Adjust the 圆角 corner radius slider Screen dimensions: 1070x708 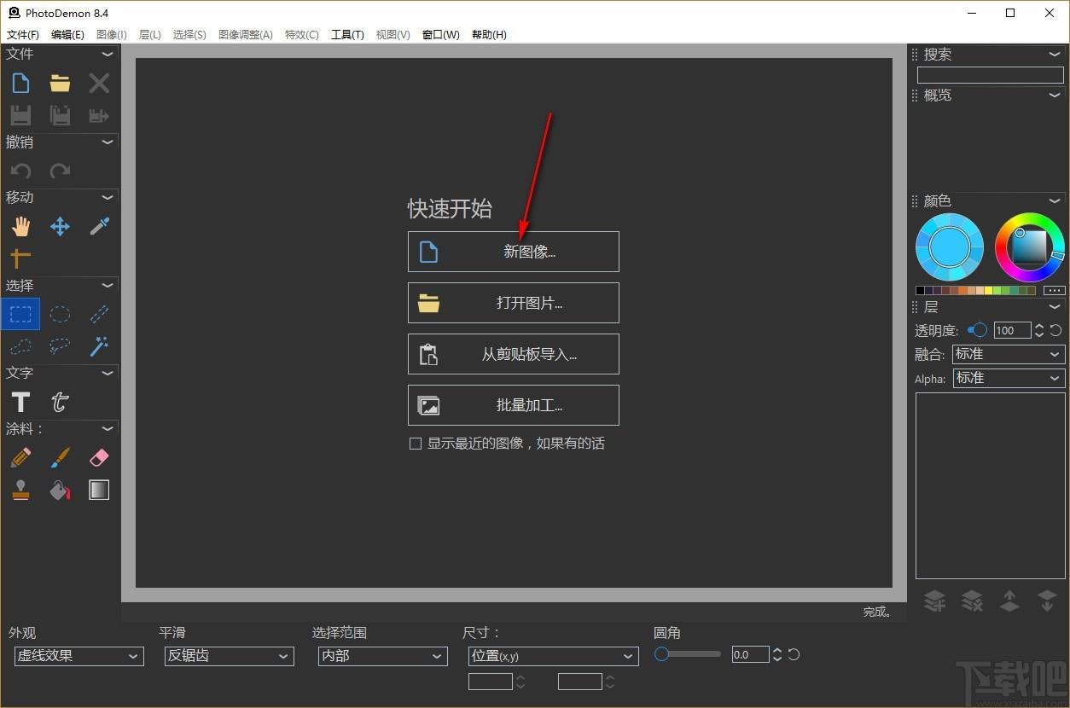[x=688, y=654]
